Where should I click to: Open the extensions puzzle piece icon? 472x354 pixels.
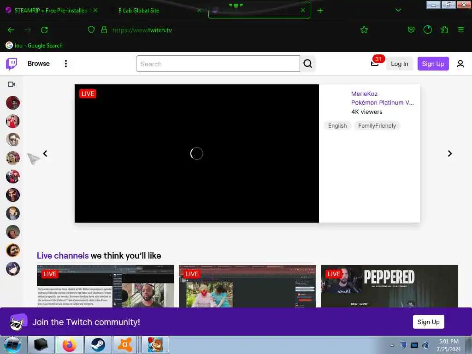click(444, 29)
